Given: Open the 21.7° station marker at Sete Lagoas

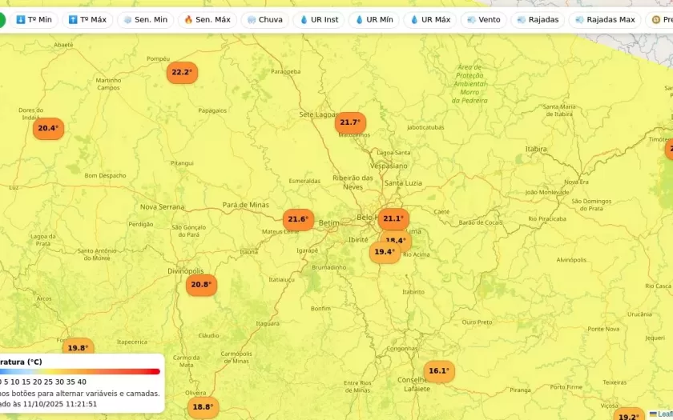Looking at the screenshot, I should coord(350,122).
